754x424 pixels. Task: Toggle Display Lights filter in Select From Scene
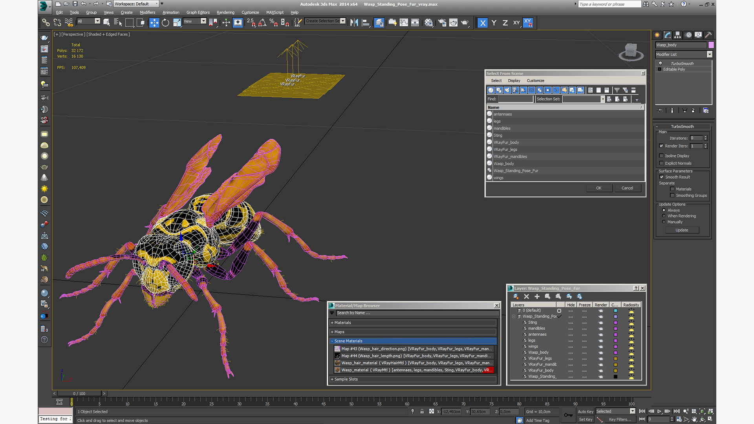507,90
